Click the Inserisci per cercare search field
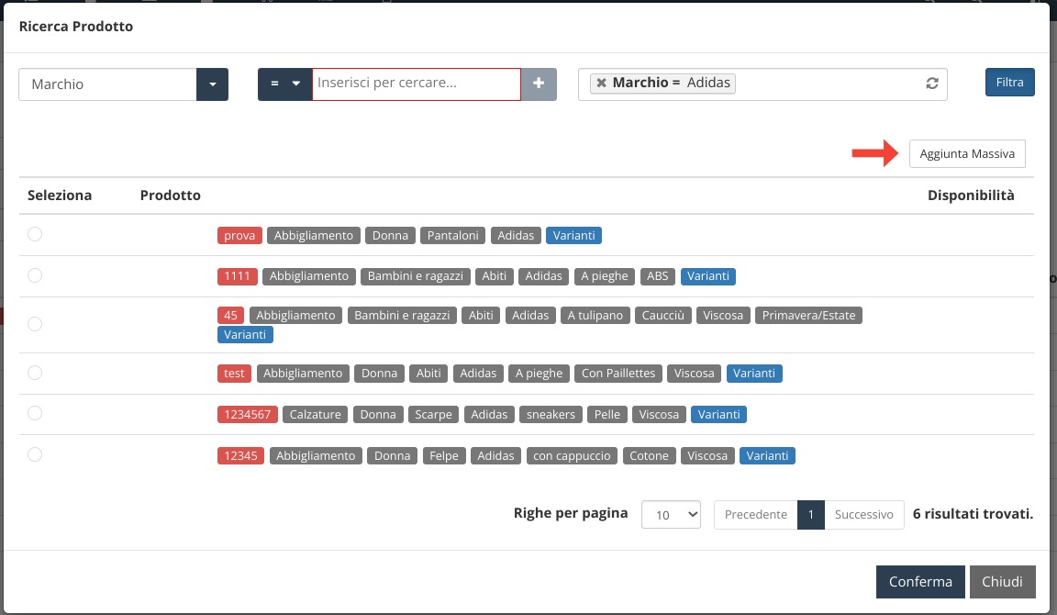Screen dimensions: 1057x615 point(417,84)
